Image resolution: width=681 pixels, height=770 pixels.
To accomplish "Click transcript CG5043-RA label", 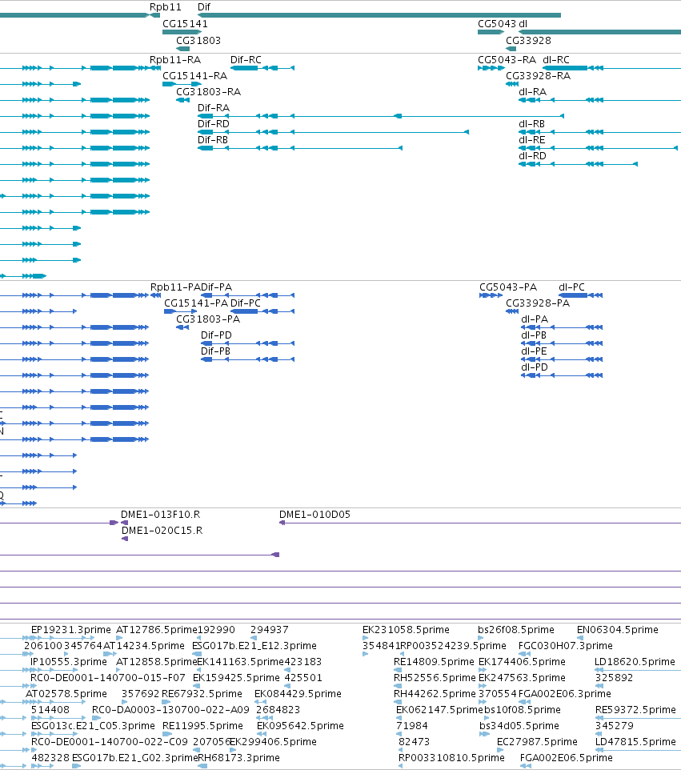I will pyautogui.click(x=507, y=59).
